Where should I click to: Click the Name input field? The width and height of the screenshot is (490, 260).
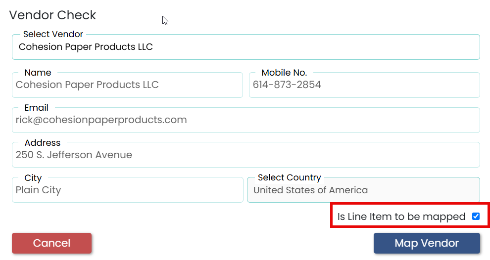pos(127,85)
